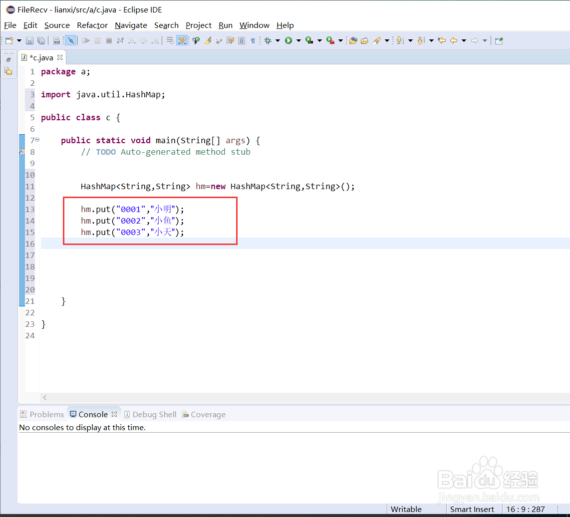
Task: Open the Search dropdown arrow
Action: (387, 41)
